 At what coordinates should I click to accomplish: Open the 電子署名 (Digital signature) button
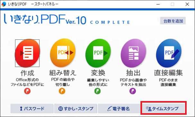119,109
